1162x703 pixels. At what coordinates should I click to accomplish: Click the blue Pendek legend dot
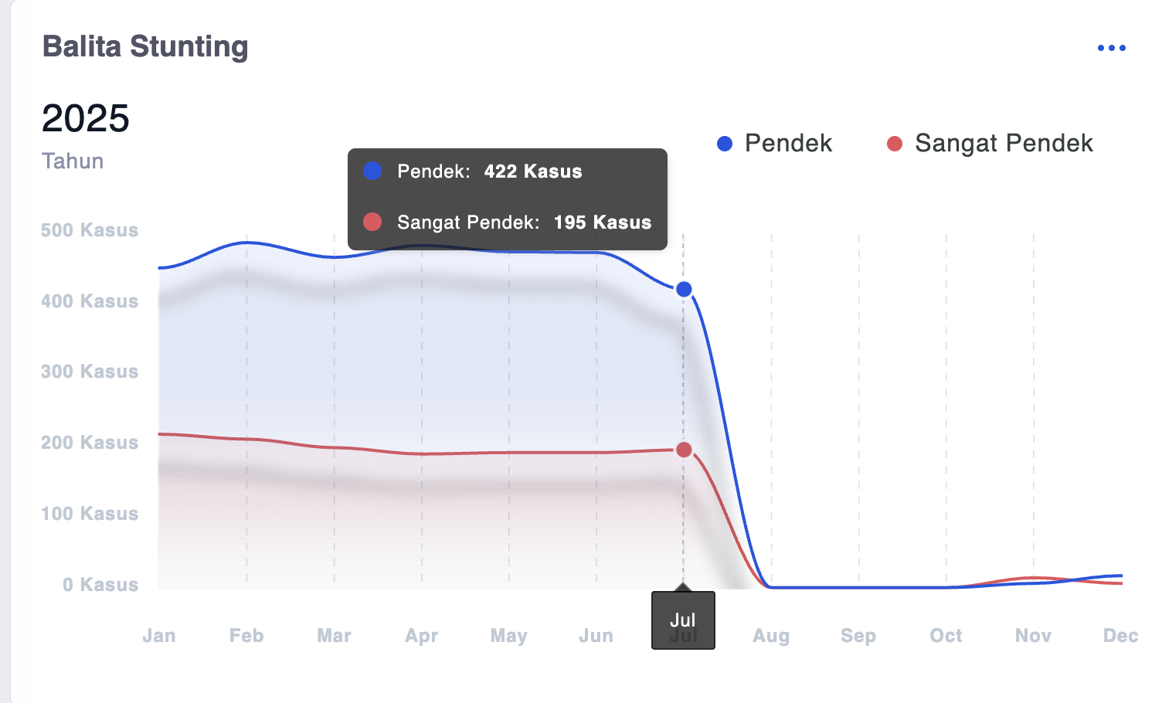(x=725, y=144)
